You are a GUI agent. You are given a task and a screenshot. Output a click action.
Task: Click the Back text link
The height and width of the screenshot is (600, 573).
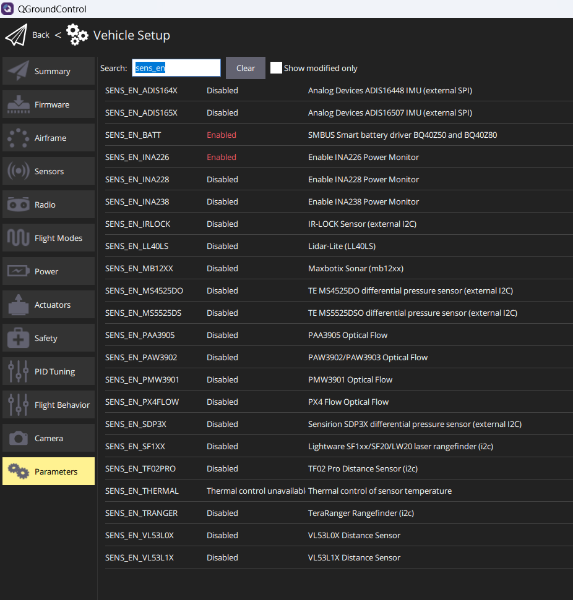coord(41,35)
